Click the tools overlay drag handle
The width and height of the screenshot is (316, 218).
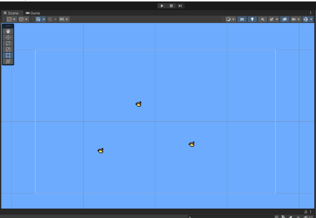tap(8, 26)
